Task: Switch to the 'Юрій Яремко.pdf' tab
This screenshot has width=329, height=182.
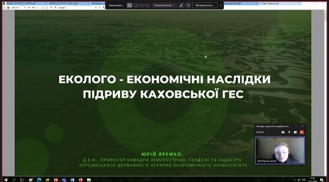Action: click(x=269, y=4)
